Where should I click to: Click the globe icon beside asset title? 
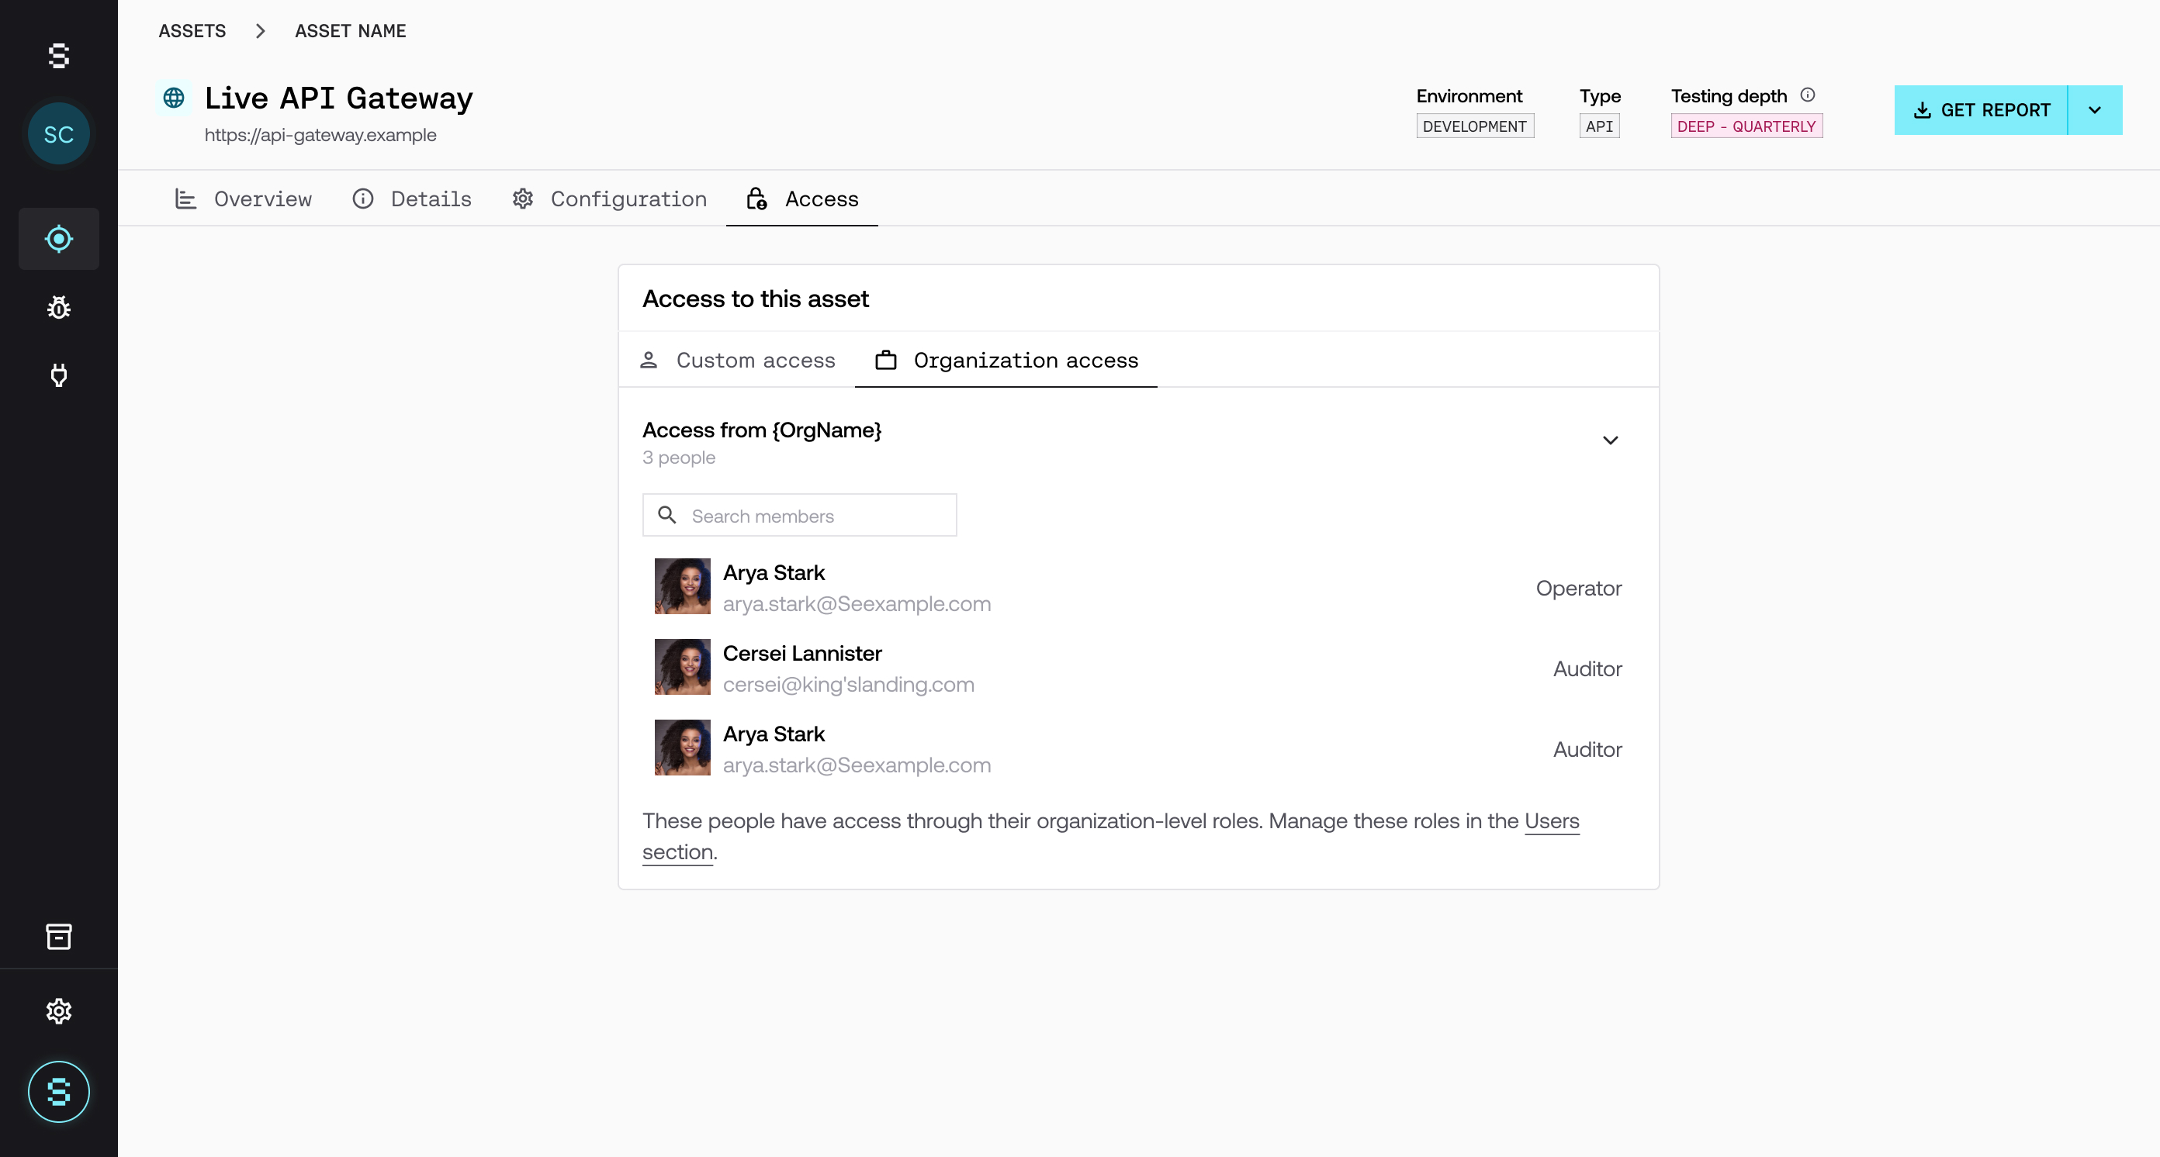[174, 98]
